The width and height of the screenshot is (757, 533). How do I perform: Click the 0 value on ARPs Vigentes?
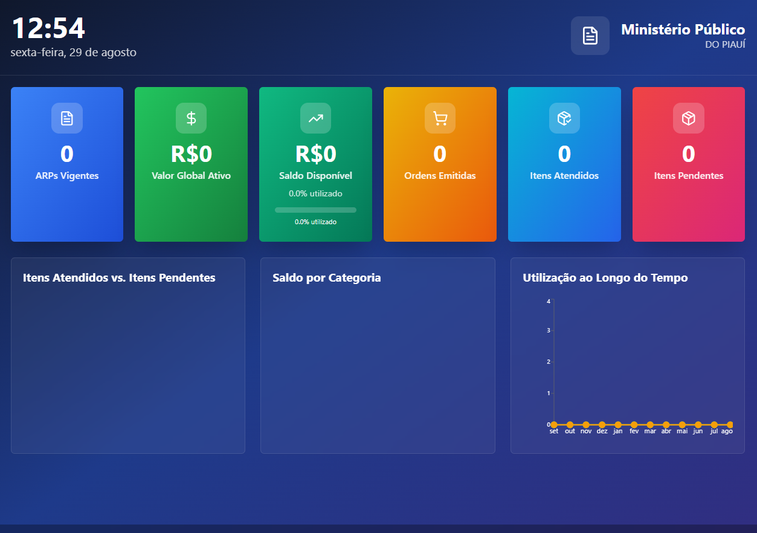pos(67,154)
